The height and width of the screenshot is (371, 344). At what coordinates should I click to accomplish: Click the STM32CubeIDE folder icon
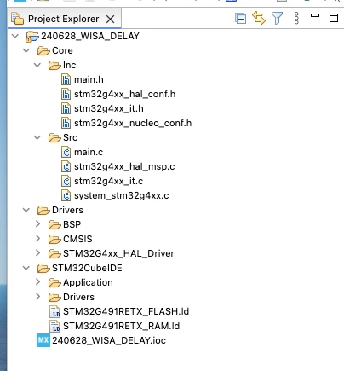tap(43, 269)
